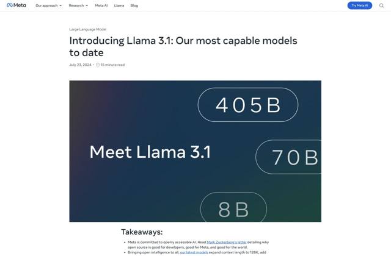Viewport: 391px width, 256px height.
Task: Open the Blog page from navigation
Action: (x=134, y=5)
